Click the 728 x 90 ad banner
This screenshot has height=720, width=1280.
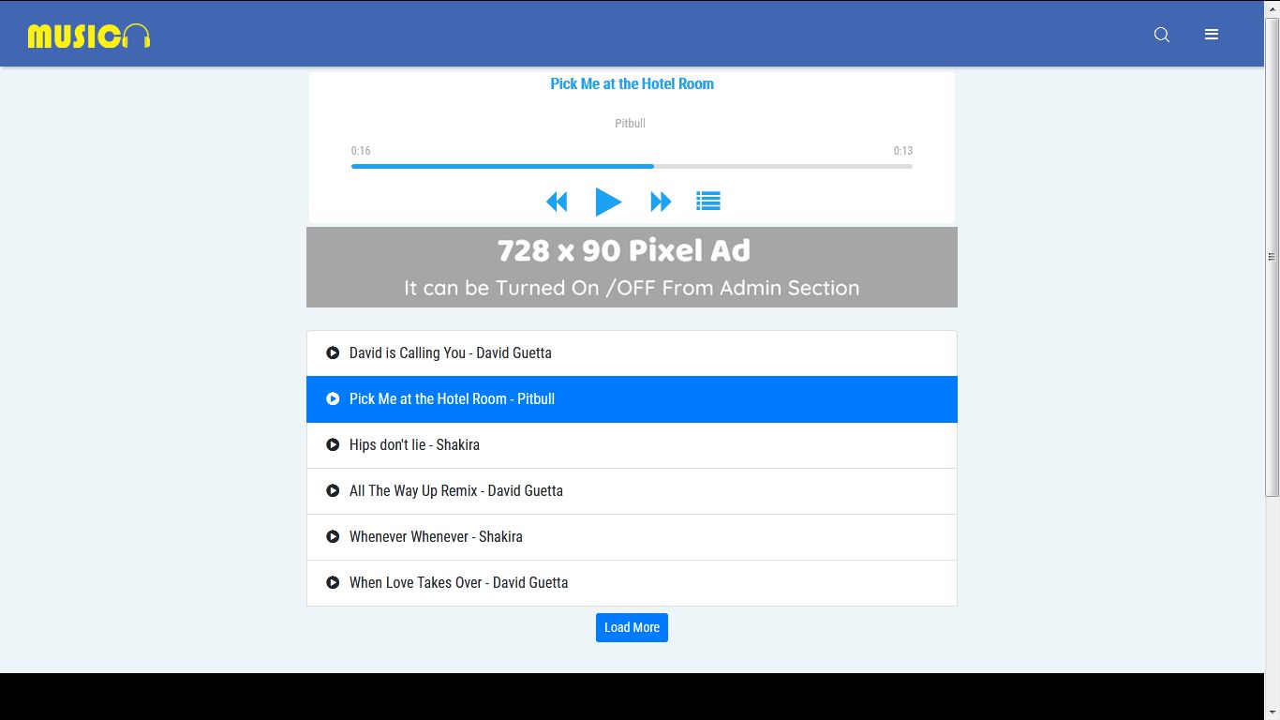click(631, 266)
